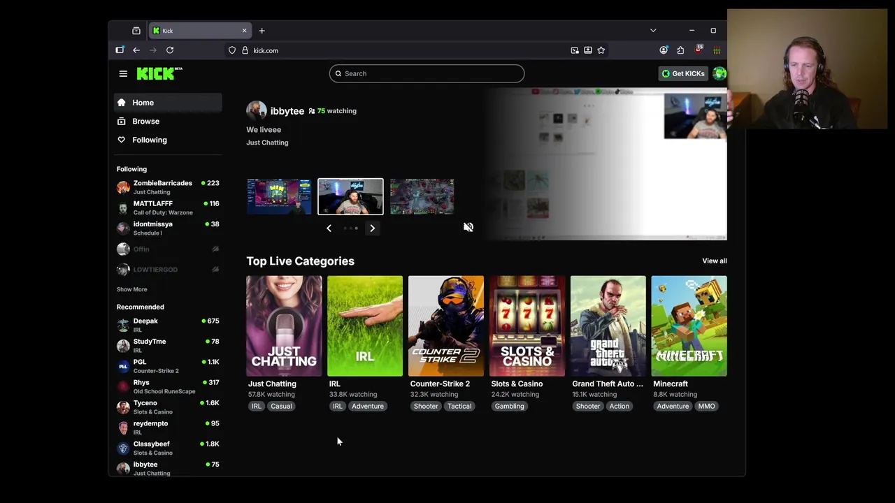Open recommended channel Deepak

168,325
